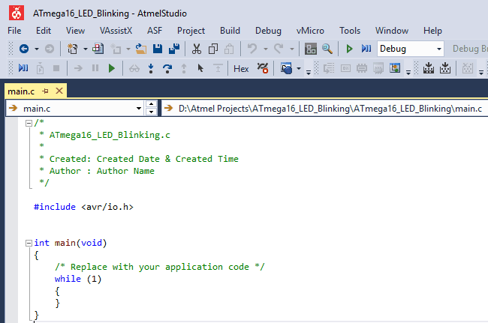Start without debugging green outline arrow
The image size is (488, 323).
pos(349,49)
